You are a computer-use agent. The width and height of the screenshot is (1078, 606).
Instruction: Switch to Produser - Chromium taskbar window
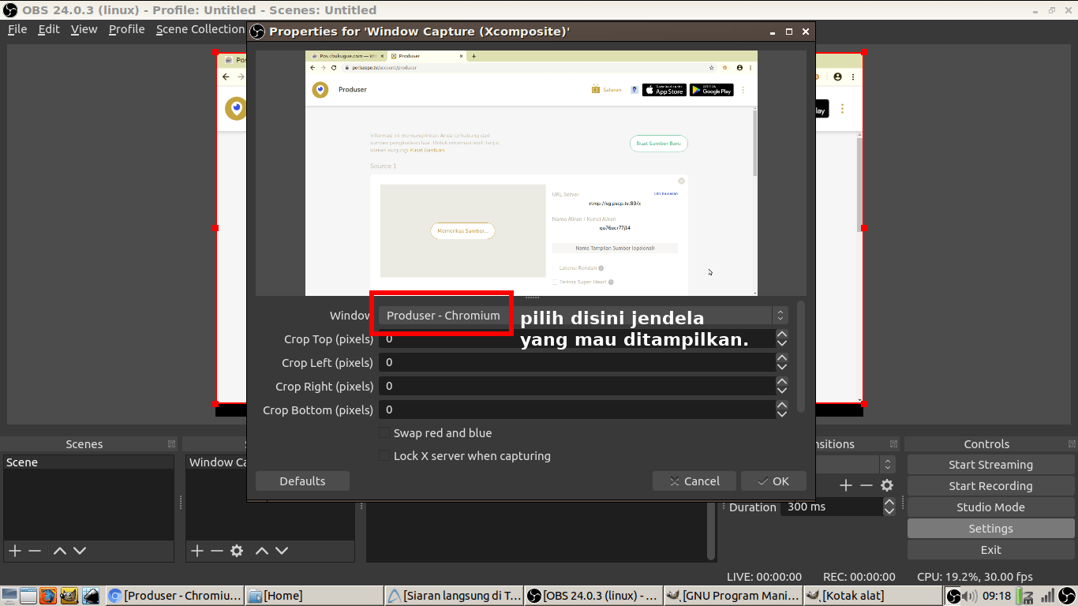pyautogui.click(x=174, y=596)
